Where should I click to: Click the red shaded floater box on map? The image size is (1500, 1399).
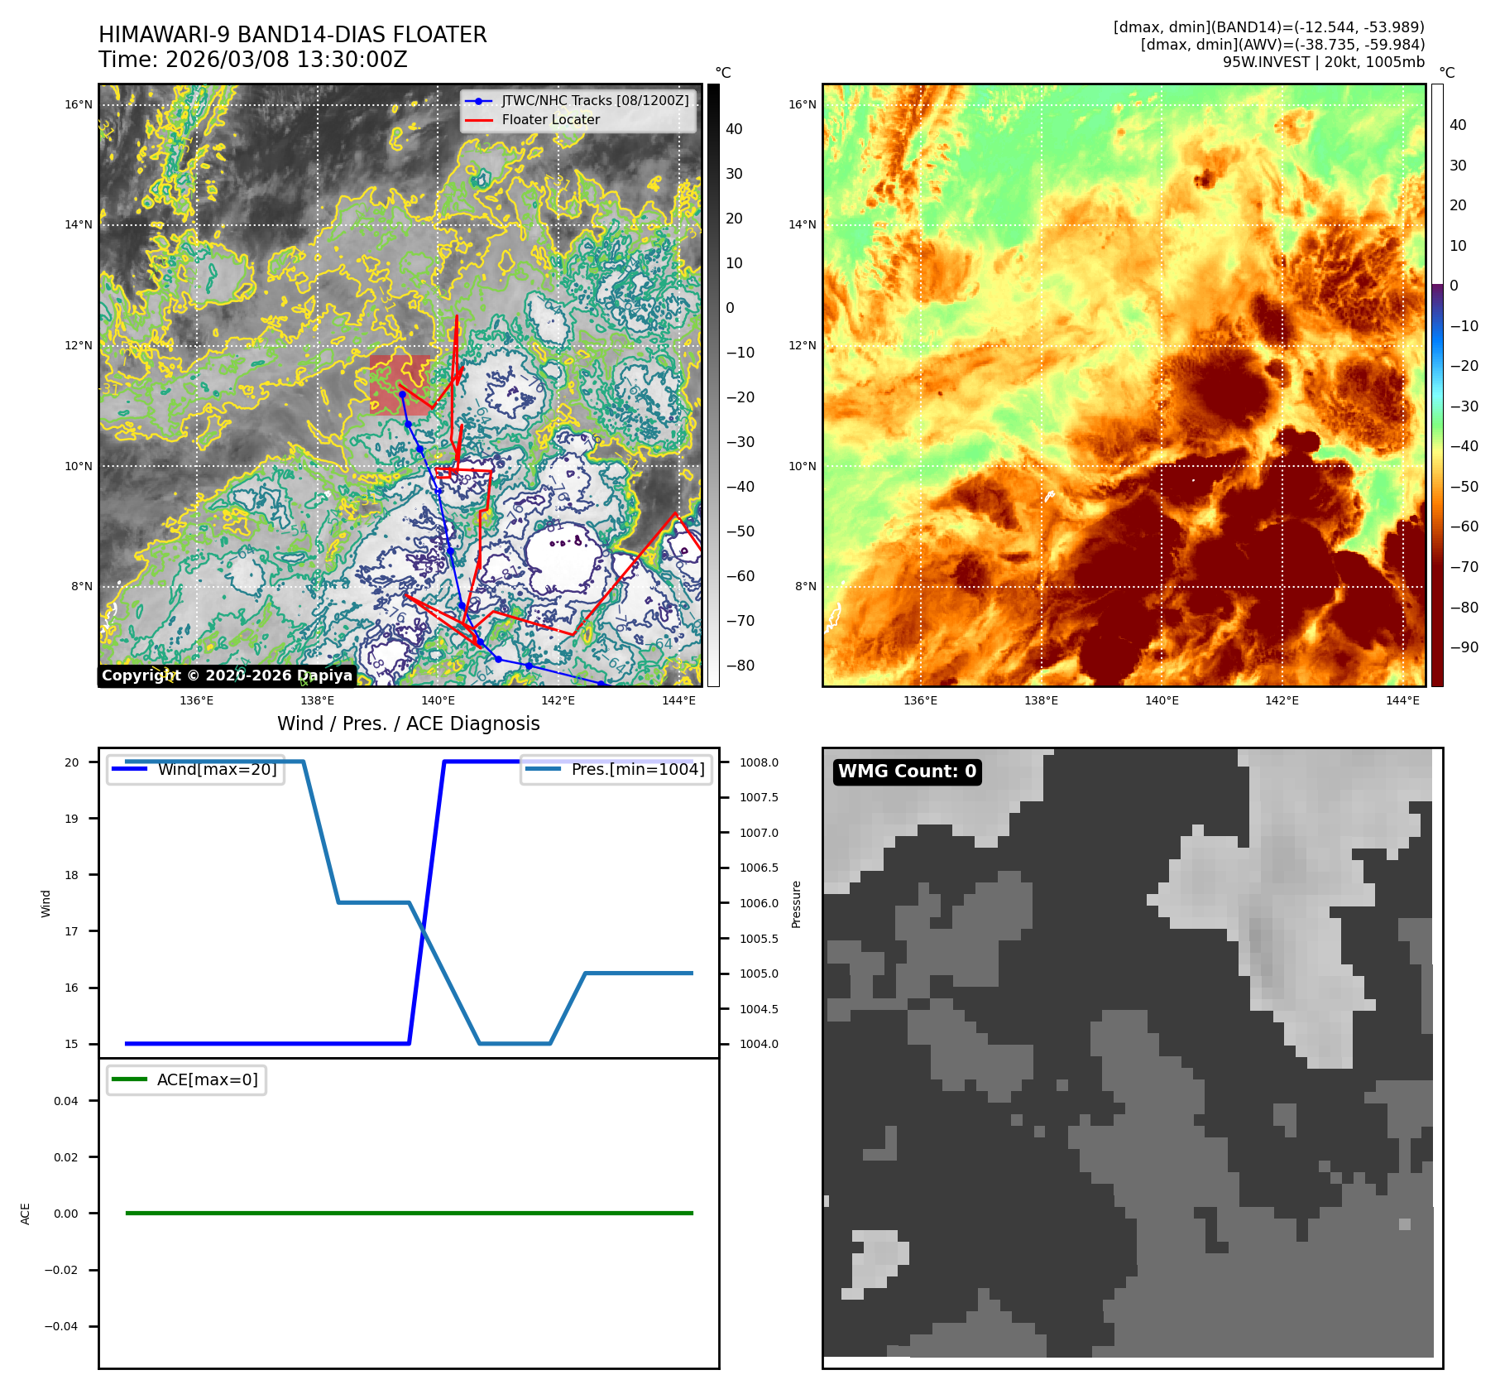[400, 385]
